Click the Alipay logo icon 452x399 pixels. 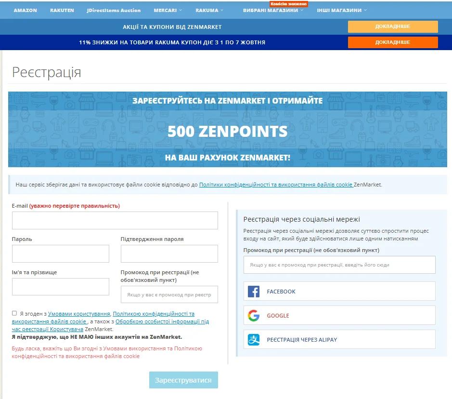click(x=254, y=340)
